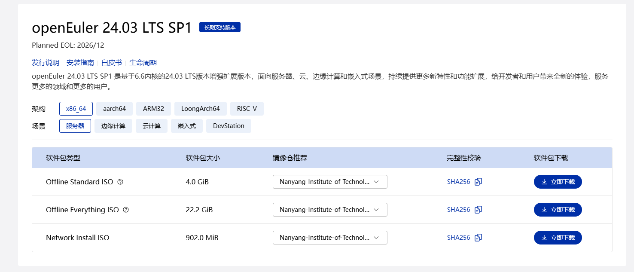
Task: Open 生命周期 link
Action: coord(143,63)
